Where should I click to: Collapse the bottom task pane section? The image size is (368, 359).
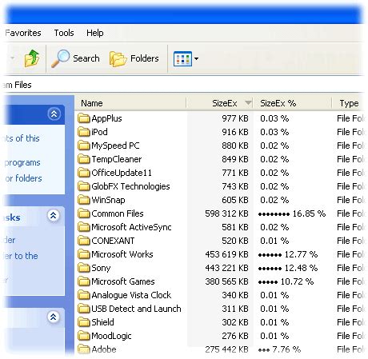[x=54, y=317]
